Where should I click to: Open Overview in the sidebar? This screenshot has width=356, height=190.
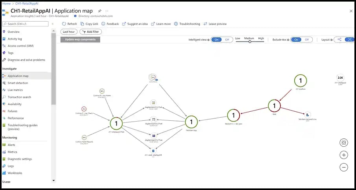(x=14, y=32)
